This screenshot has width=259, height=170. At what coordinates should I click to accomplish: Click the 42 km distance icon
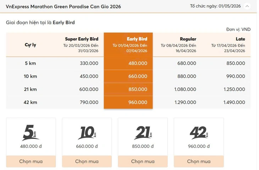(x=199, y=133)
